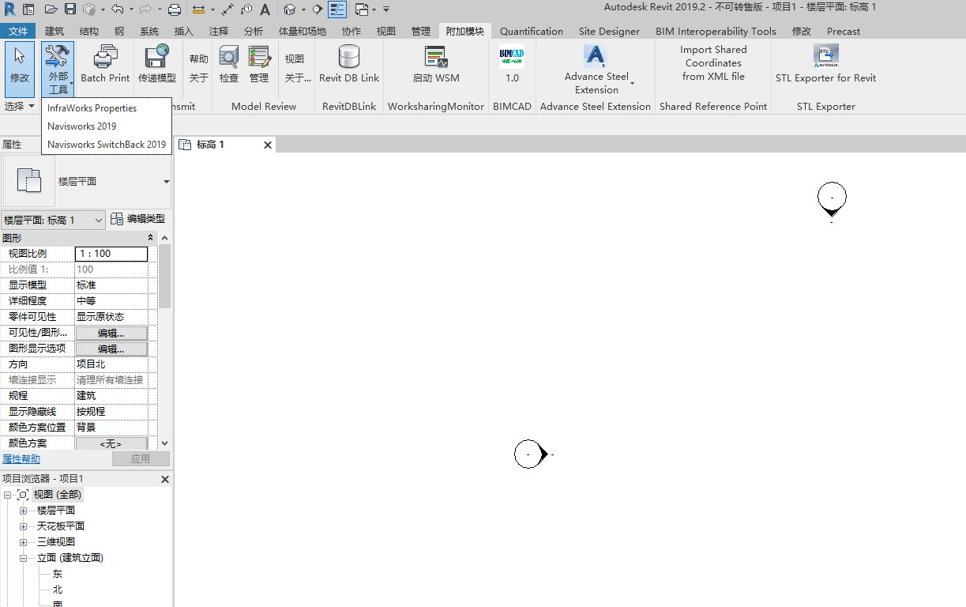Click the 传递模型 eTransmit icon
The image size is (966, 607).
pos(157,64)
